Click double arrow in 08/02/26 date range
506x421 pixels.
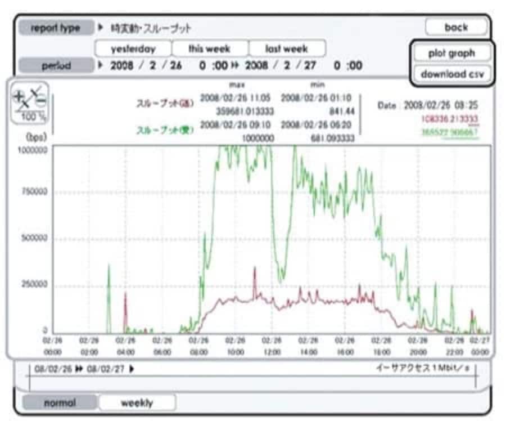(76, 369)
